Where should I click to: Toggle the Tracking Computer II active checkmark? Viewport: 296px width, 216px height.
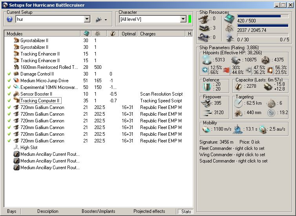[x=9, y=101]
